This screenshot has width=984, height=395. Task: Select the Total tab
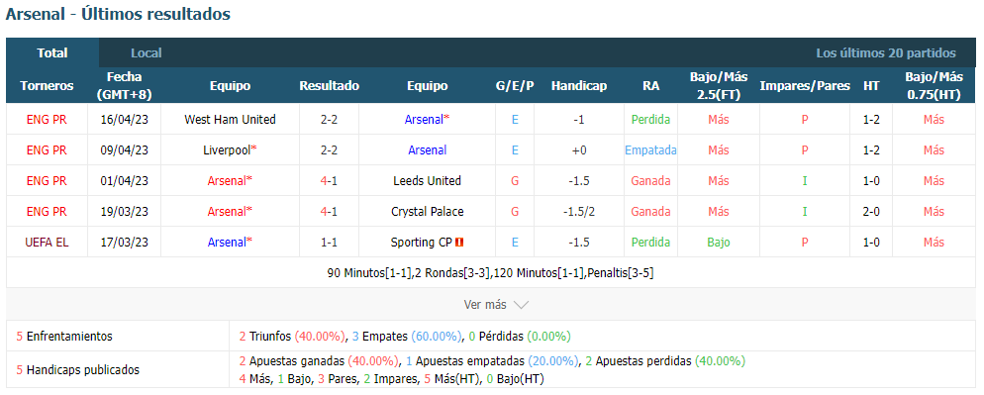(x=52, y=53)
